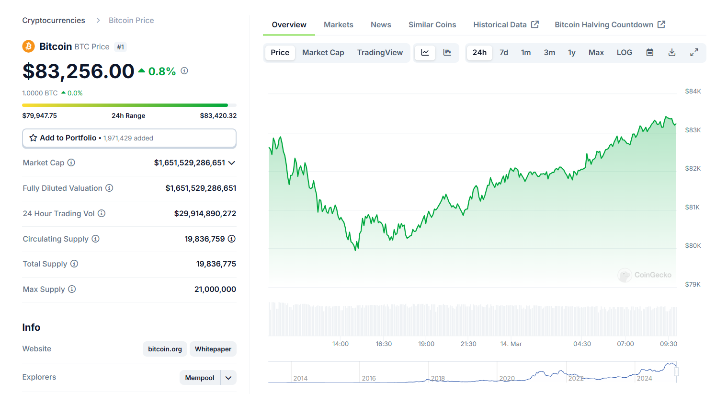716x394 pixels.
Task: Set chart range to 7d
Action: coord(504,53)
